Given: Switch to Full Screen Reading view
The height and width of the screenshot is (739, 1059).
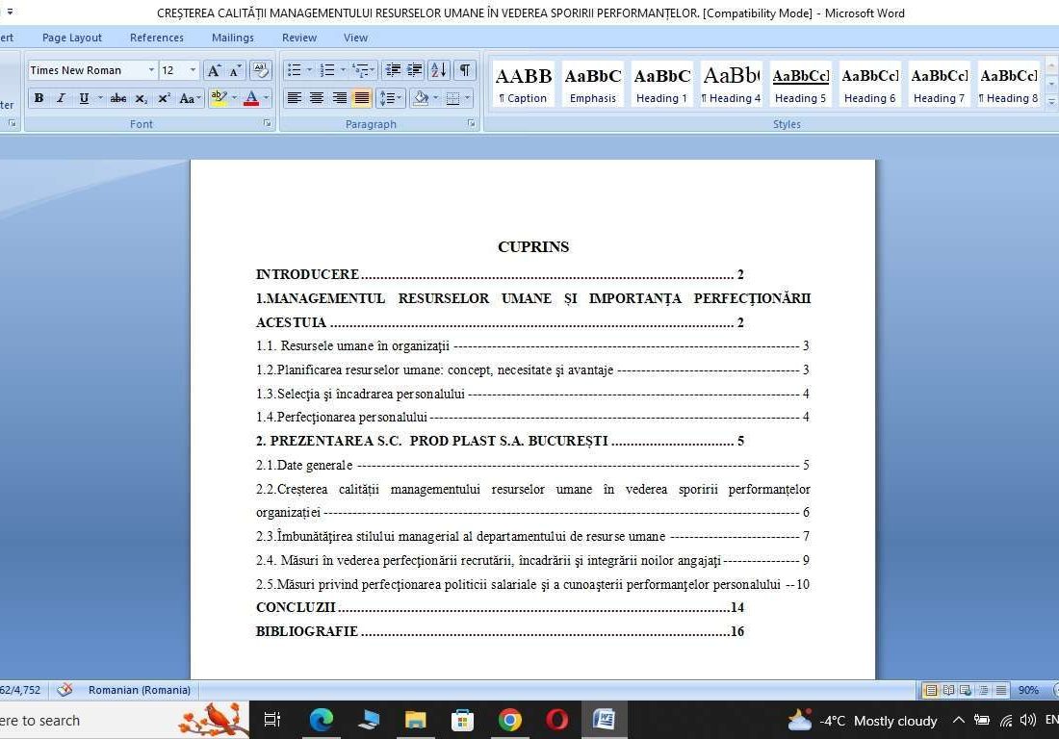Looking at the screenshot, I should click(948, 690).
